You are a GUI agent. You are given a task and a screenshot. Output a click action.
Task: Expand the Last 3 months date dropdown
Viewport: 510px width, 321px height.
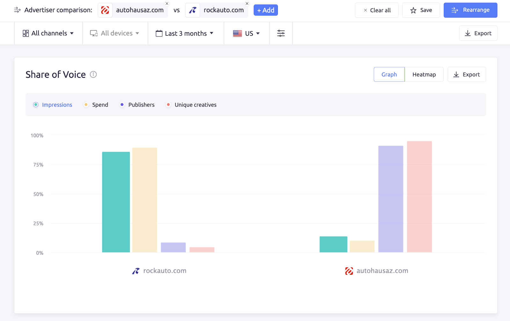185,33
